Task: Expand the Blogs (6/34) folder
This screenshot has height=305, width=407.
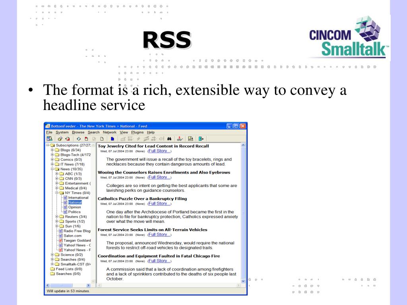Action: (52, 150)
